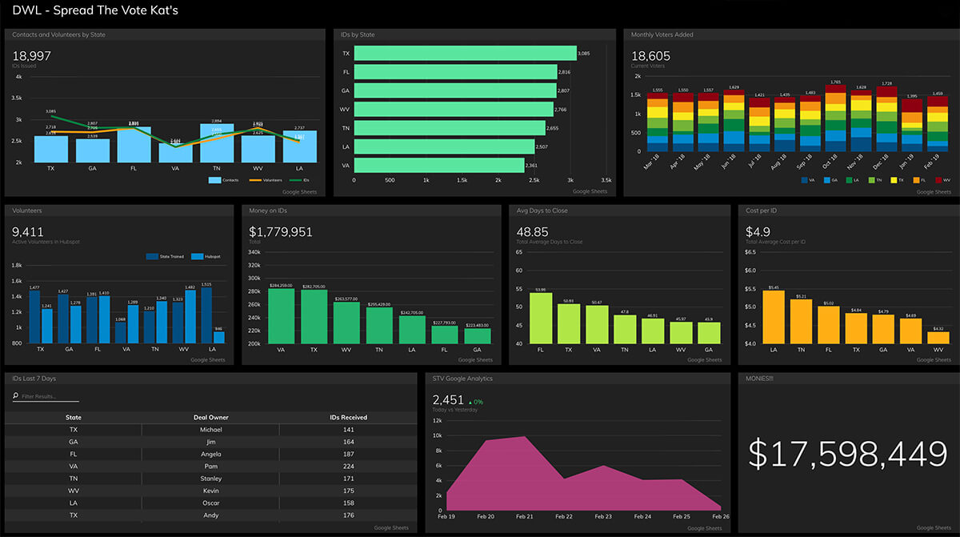This screenshot has height=537, width=960.
Task: Click the magnifier search icon in IDs Last 7 Days
Action: click(x=17, y=396)
